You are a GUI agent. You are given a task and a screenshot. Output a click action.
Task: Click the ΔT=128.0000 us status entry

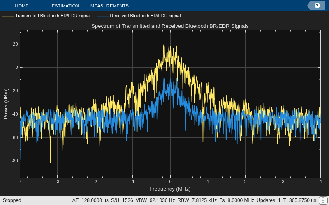click(90, 200)
